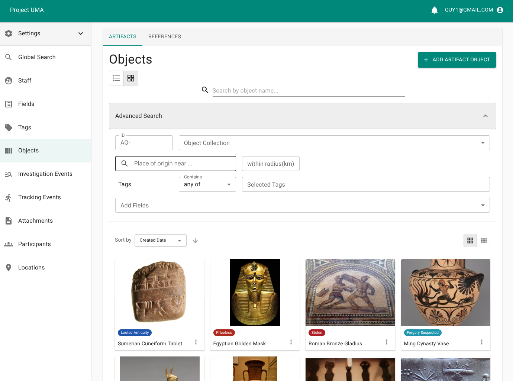513x381 pixels.
Task: Switch to grid view under Objects heading
Action: (x=131, y=78)
